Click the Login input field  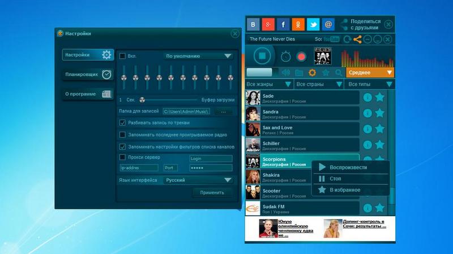[x=211, y=159]
